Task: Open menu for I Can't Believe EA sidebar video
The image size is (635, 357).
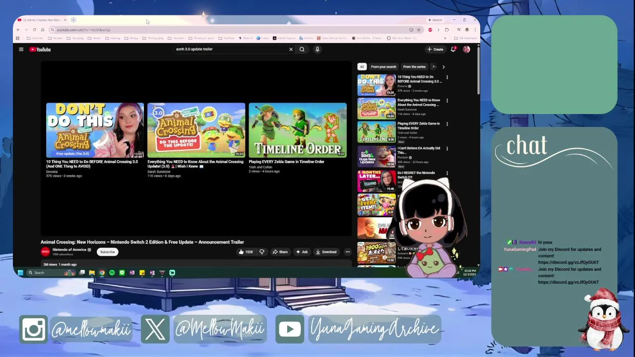Action: coord(447,148)
